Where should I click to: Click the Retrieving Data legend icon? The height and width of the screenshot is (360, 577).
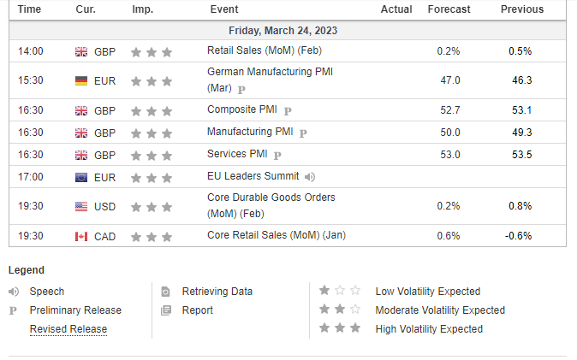click(x=165, y=292)
